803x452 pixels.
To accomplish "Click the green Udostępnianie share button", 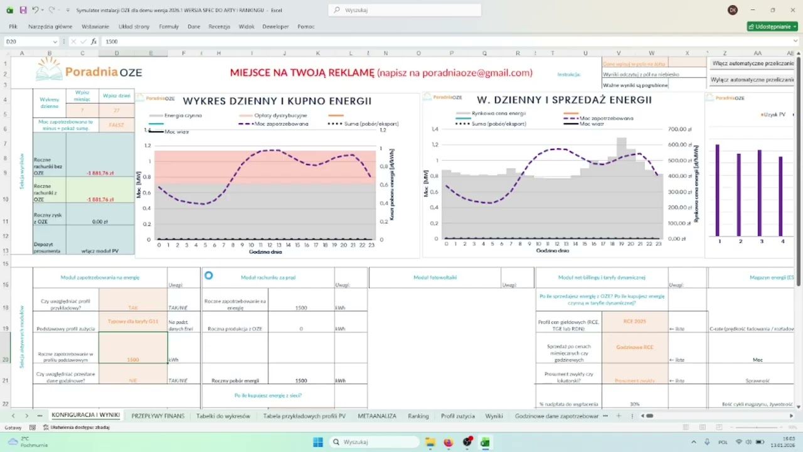I will click(772, 26).
